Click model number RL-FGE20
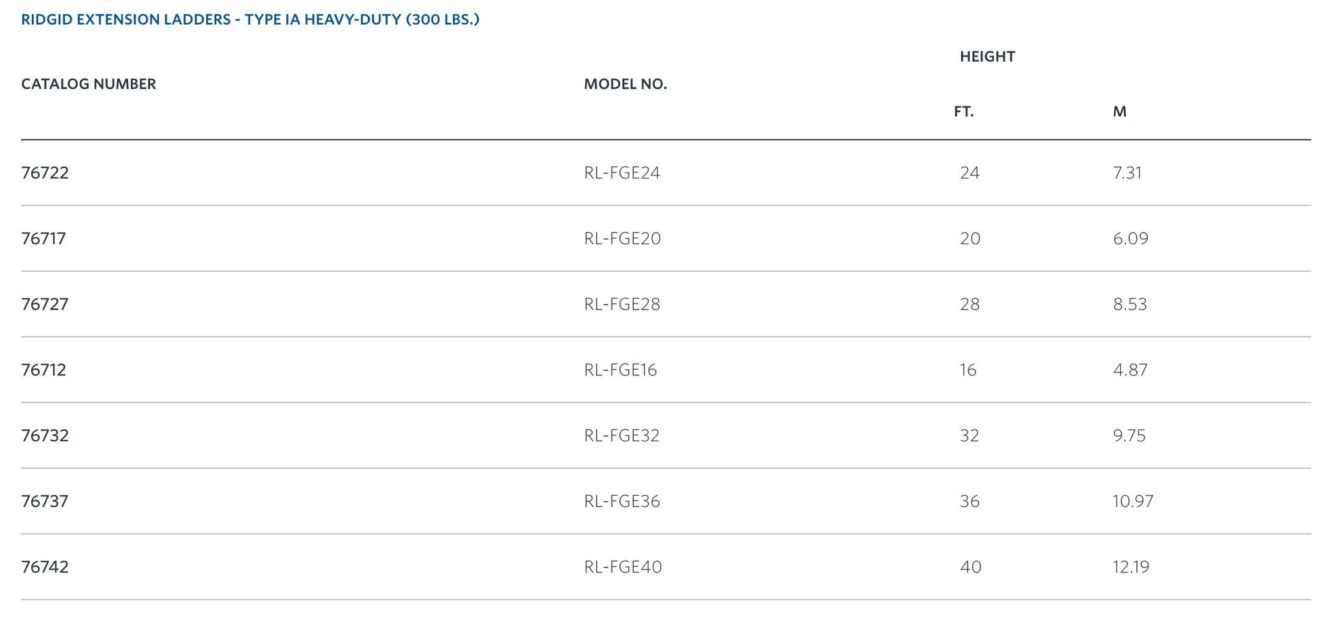1337x633 pixels. 622,239
